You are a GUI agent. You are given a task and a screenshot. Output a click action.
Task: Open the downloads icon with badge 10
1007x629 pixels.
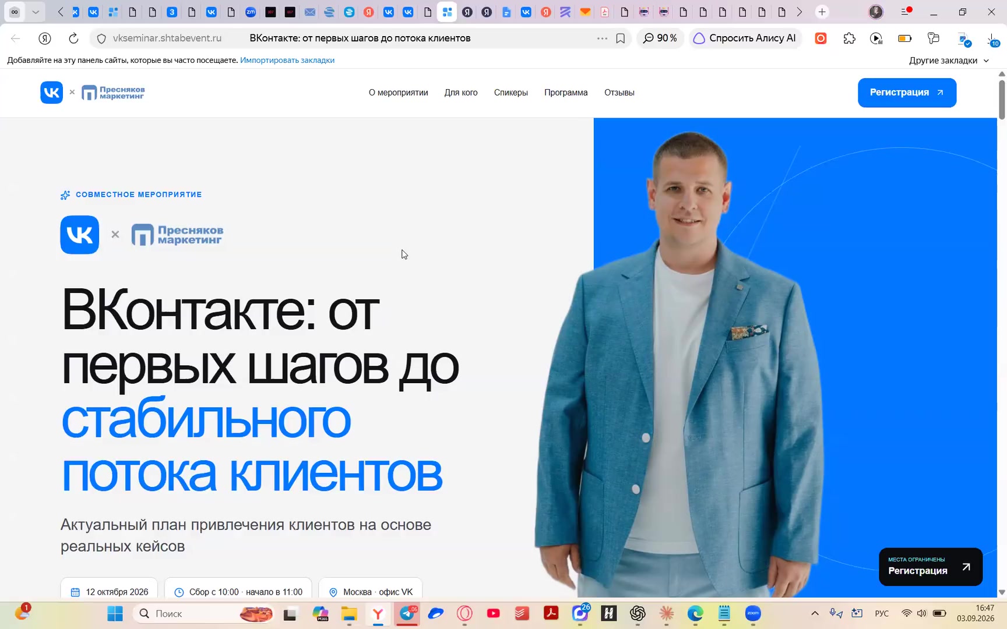click(x=992, y=39)
